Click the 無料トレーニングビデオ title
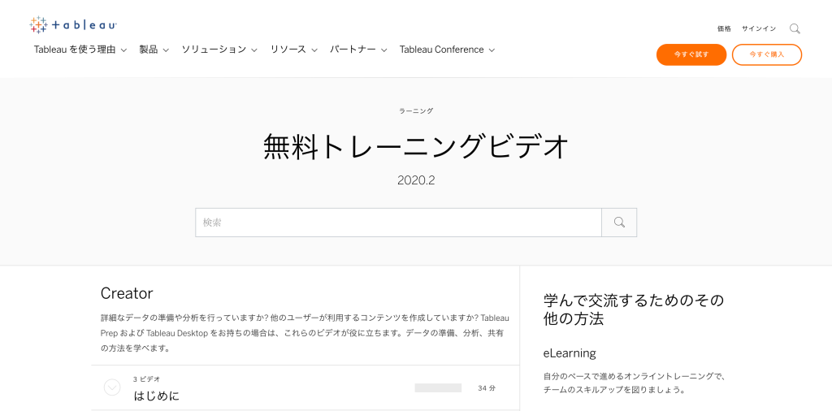This screenshot has height=411, width=832. tap(416, 147)
